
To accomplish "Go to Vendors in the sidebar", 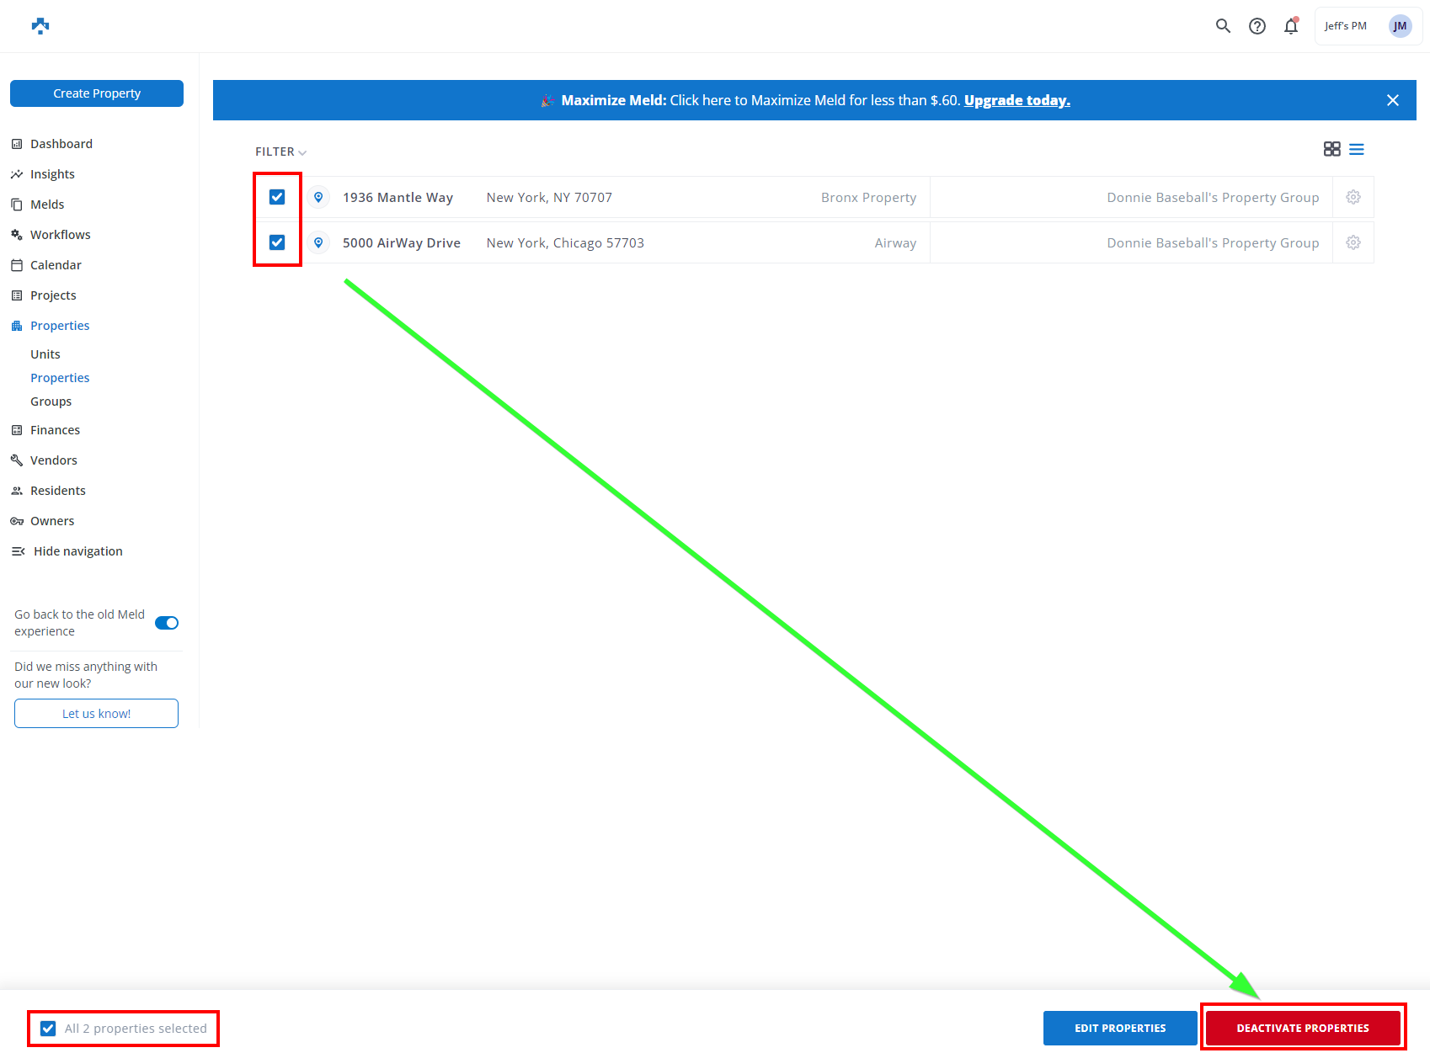I will [x=53, y=460].
